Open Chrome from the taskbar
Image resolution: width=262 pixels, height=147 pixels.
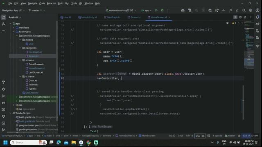tap(88, 143)
